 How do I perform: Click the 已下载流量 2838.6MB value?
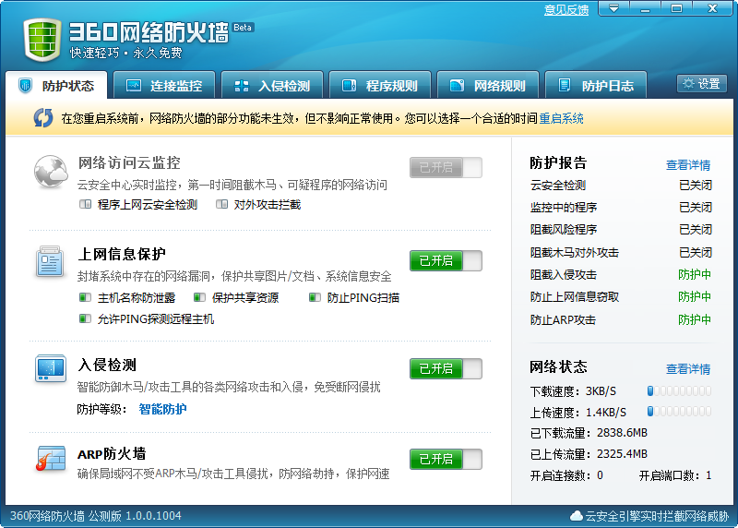pos(622,432)
